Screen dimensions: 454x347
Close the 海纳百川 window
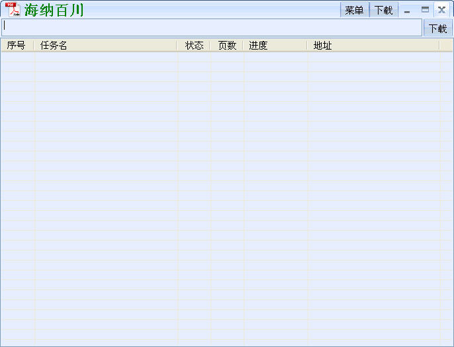pos(441,10)
